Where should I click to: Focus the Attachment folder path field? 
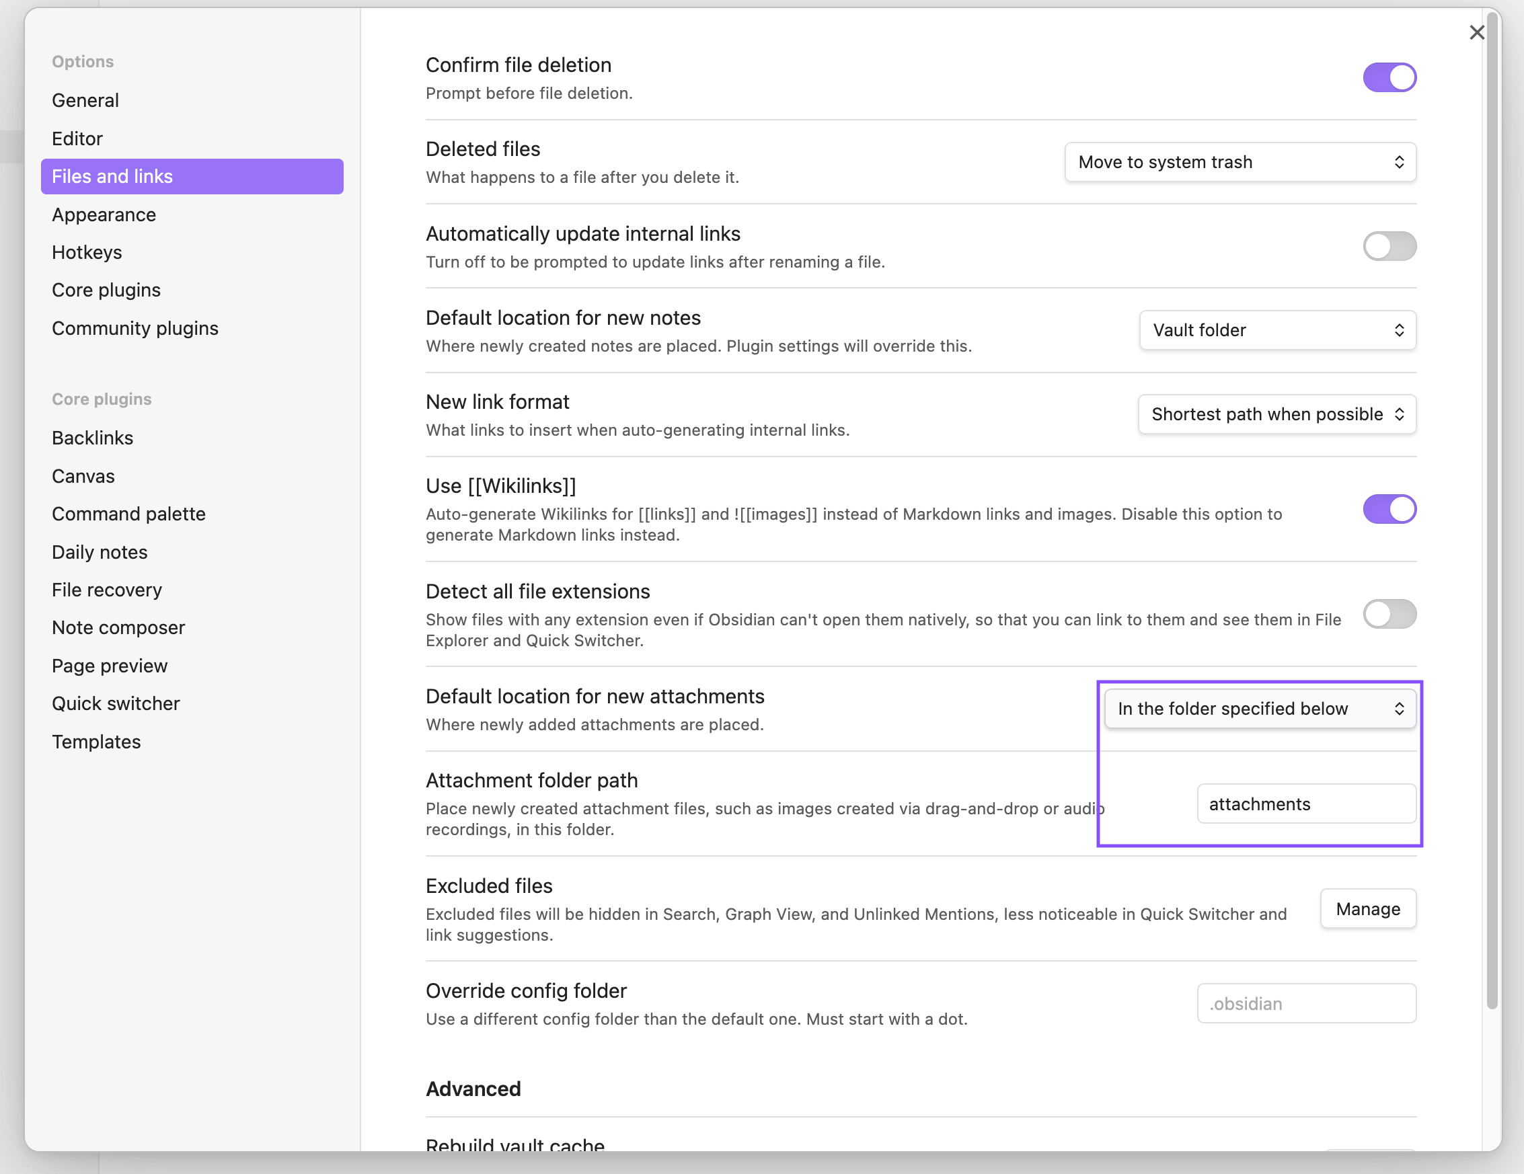(x=1305, y=804)
